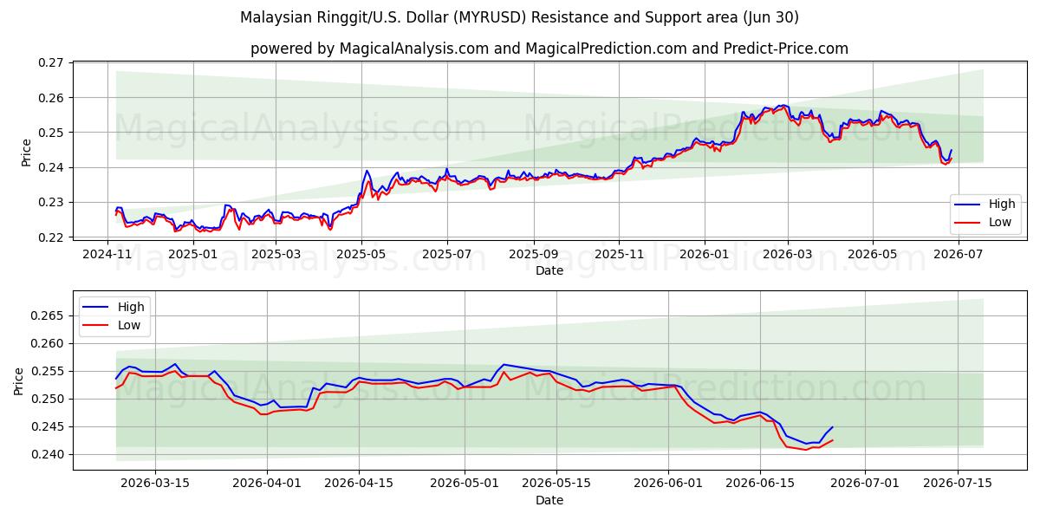Click the top chart x-axis label 2025-01
The height and width of the screenshot is (520, 1040).
click(192, 254)
